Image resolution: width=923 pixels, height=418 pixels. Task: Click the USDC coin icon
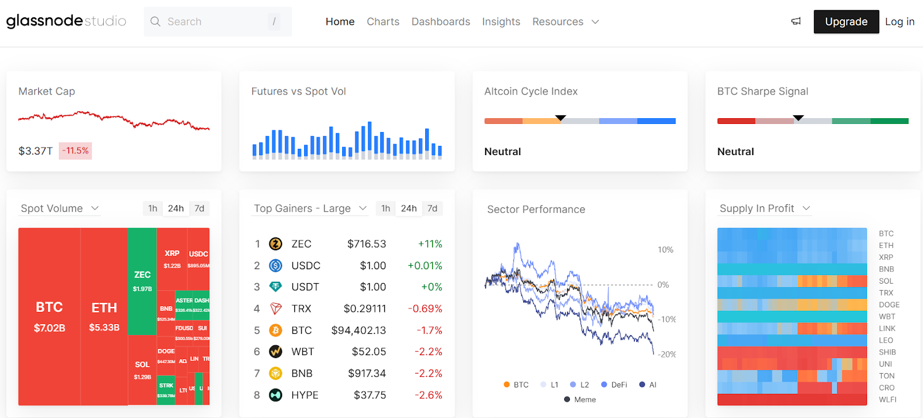tap(276, 266)
